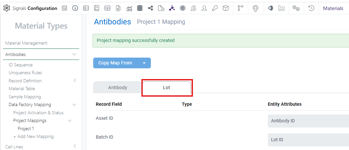Click the double gears settings icon
The height and width of the screenshot is (150, 349).
[x=296, y=8]
